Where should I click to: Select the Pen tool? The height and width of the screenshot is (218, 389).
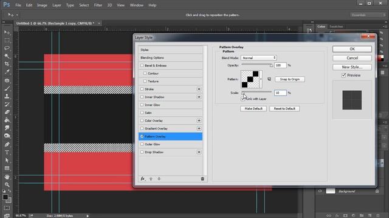click(7, 145)
